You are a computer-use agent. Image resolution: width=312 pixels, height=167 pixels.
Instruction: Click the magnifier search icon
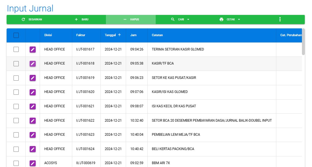[173, 20]
